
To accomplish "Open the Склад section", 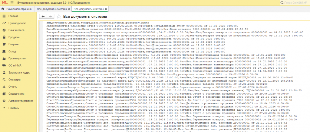I will 12,51.
